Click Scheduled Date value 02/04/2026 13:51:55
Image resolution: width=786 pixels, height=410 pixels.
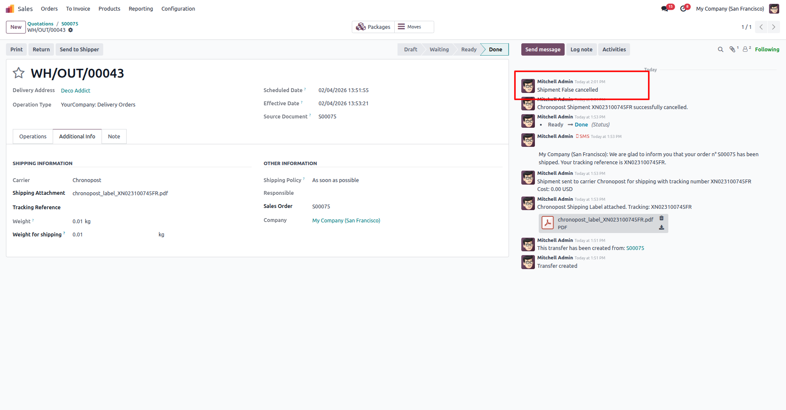tap(344, 90)
